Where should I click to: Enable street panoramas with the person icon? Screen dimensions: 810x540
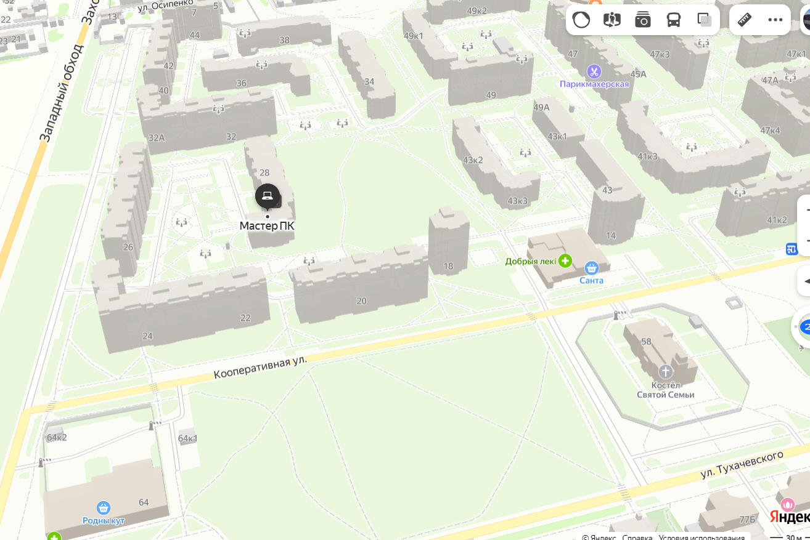click(x=612, y=20)
